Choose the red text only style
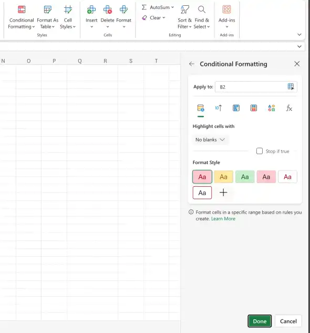310x333 pixels. (x=287, y=177)
